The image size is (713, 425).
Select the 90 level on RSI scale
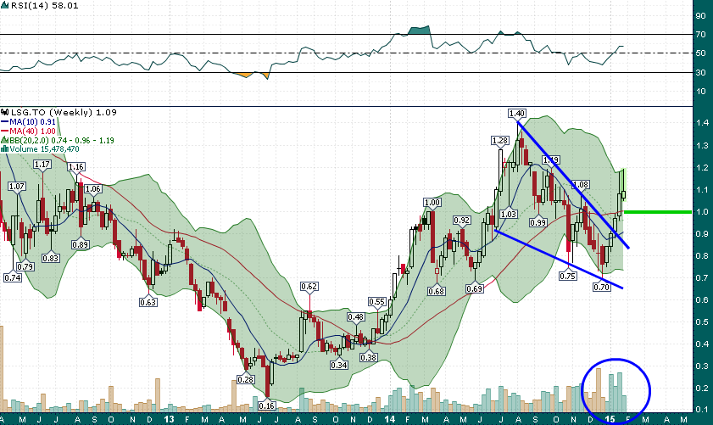[x=701, y=15]
